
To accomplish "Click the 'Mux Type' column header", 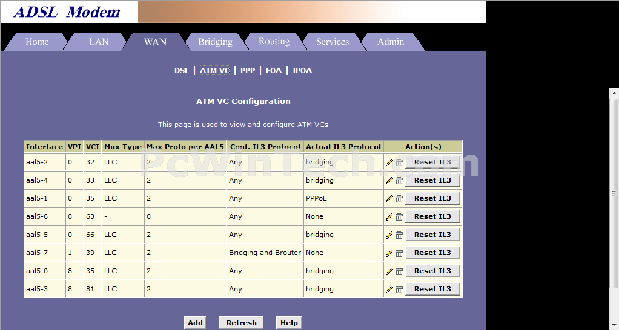I will pyautogui.click(x=123, y=147).
